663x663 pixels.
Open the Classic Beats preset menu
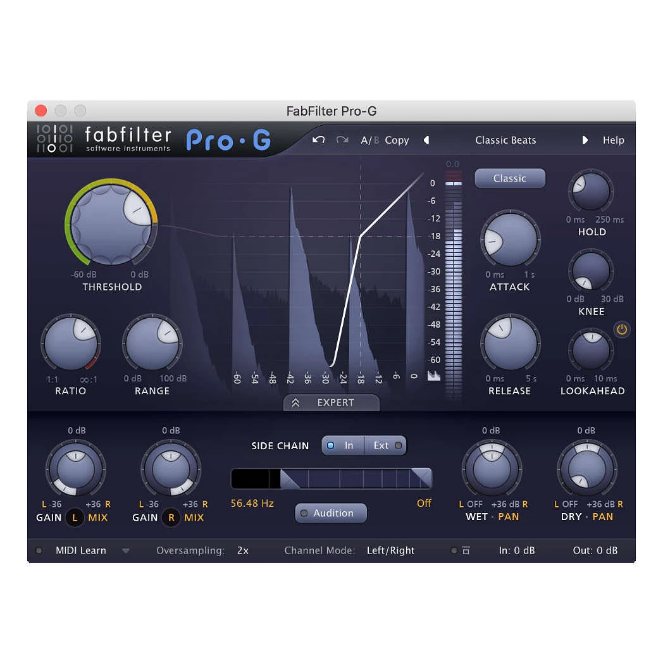[505, 140]
